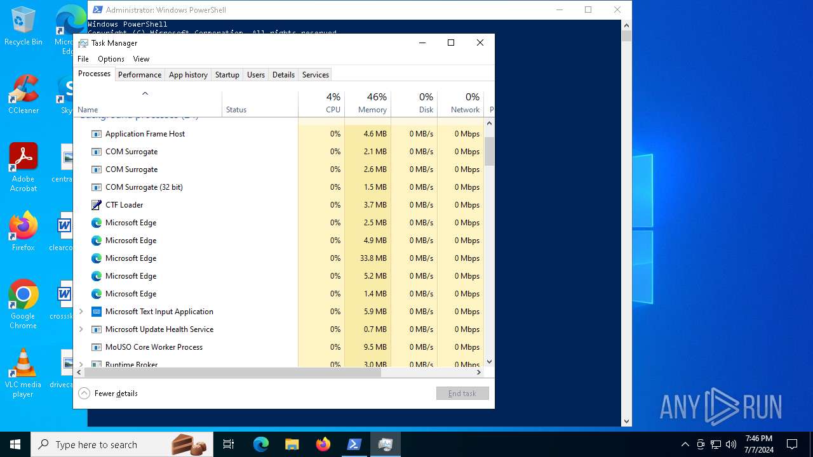Click the network icon in system tray
Screen dimensions: 813x457
point(716,444)
